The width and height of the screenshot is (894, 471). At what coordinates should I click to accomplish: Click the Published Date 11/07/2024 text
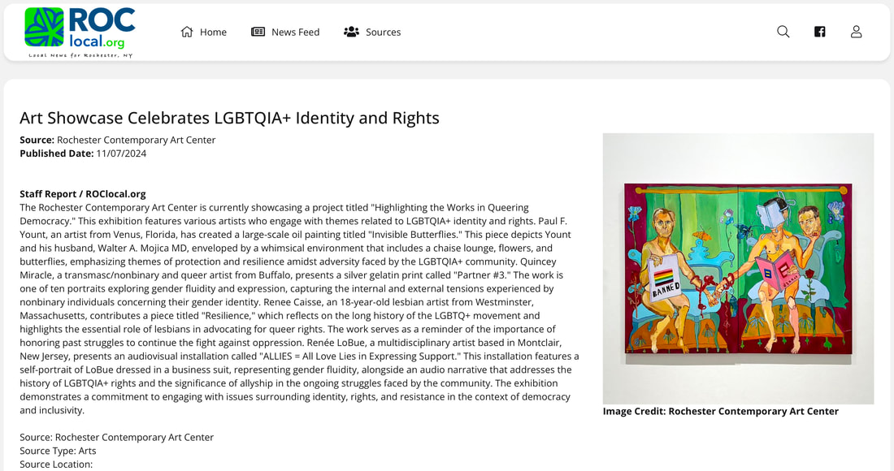coord(83,153)
